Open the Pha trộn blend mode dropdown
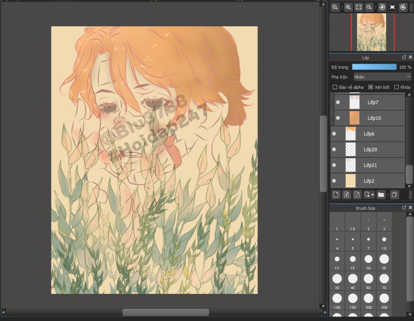This screenshot has height=321, width=414. (x=382, y=77)
